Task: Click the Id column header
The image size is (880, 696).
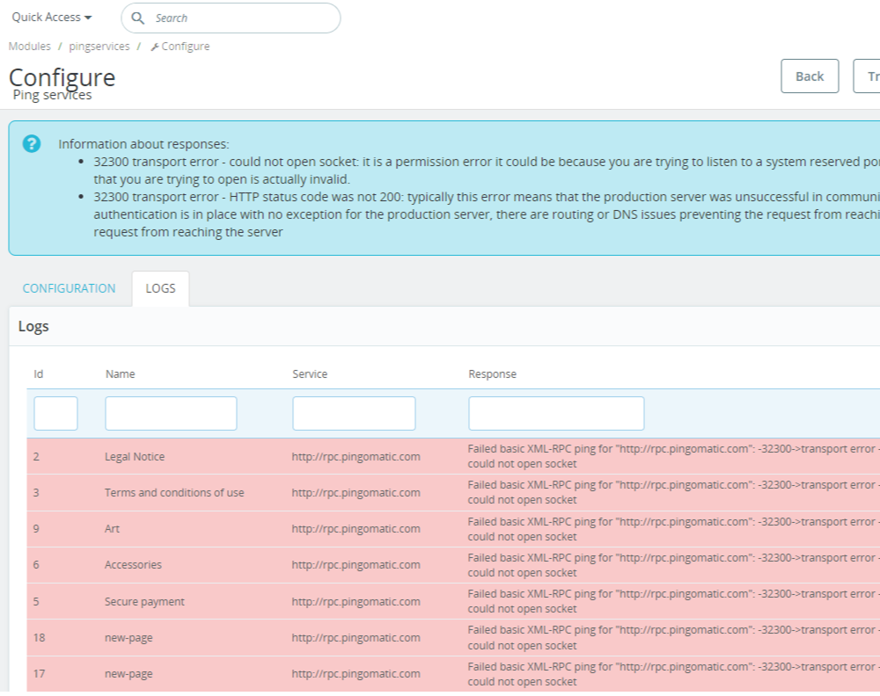Action: [x=38, y=373]
